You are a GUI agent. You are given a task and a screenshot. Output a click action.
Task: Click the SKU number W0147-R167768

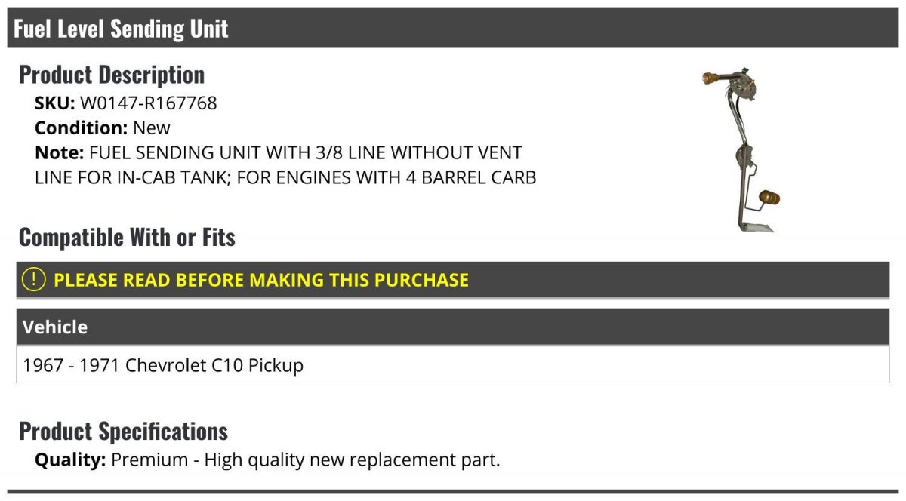pos(148,103)
